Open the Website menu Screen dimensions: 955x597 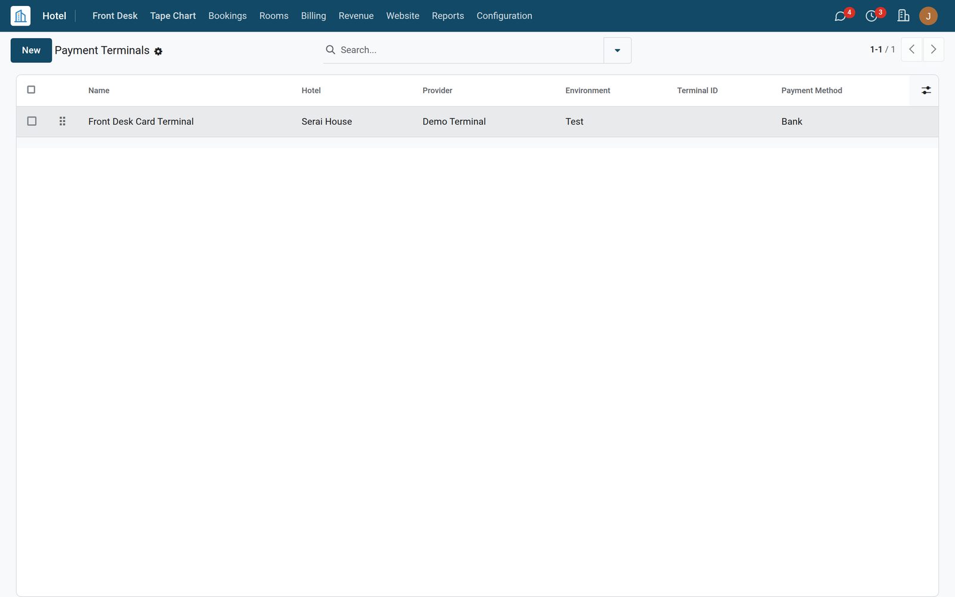(x=403, y=16)
